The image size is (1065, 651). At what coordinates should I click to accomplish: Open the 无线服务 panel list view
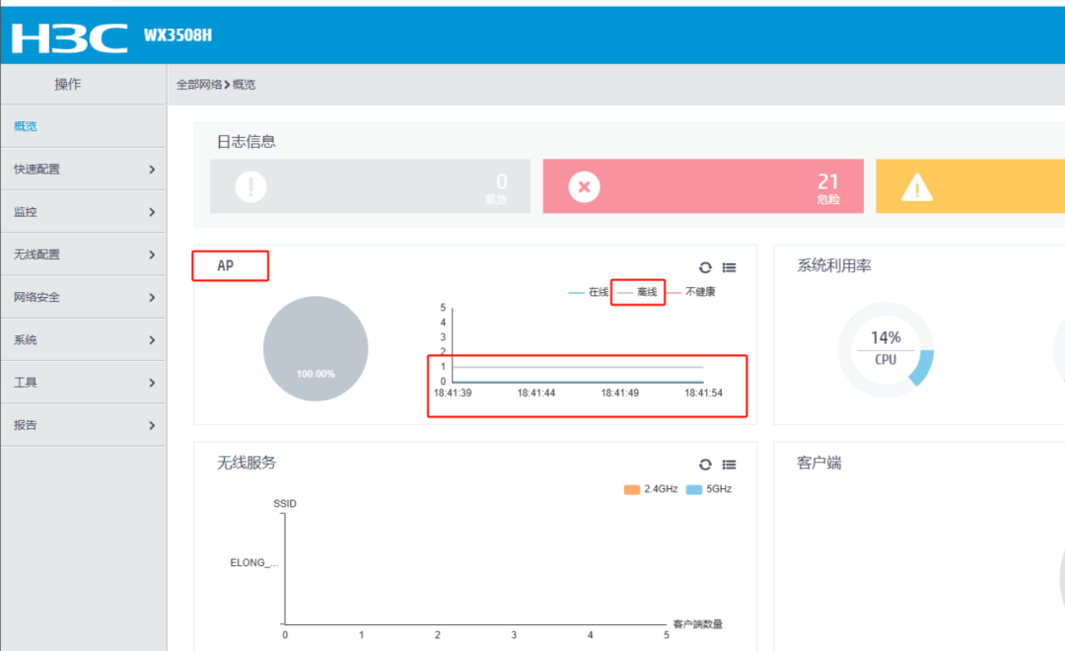729,465
